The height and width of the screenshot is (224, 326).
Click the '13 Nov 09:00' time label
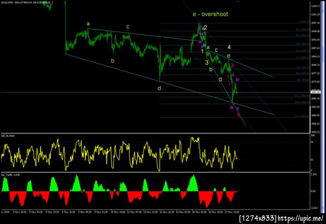183,212
